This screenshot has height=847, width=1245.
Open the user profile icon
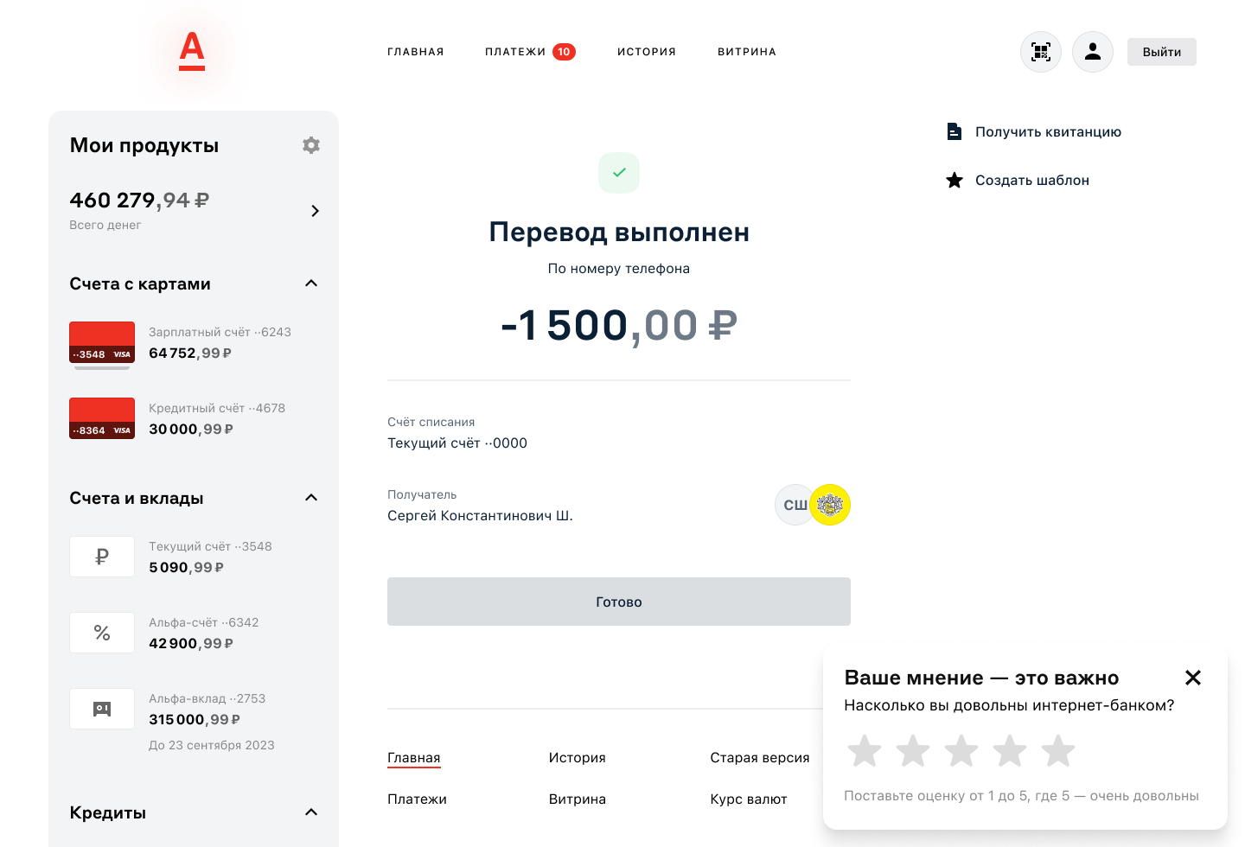pos(1093,52)
